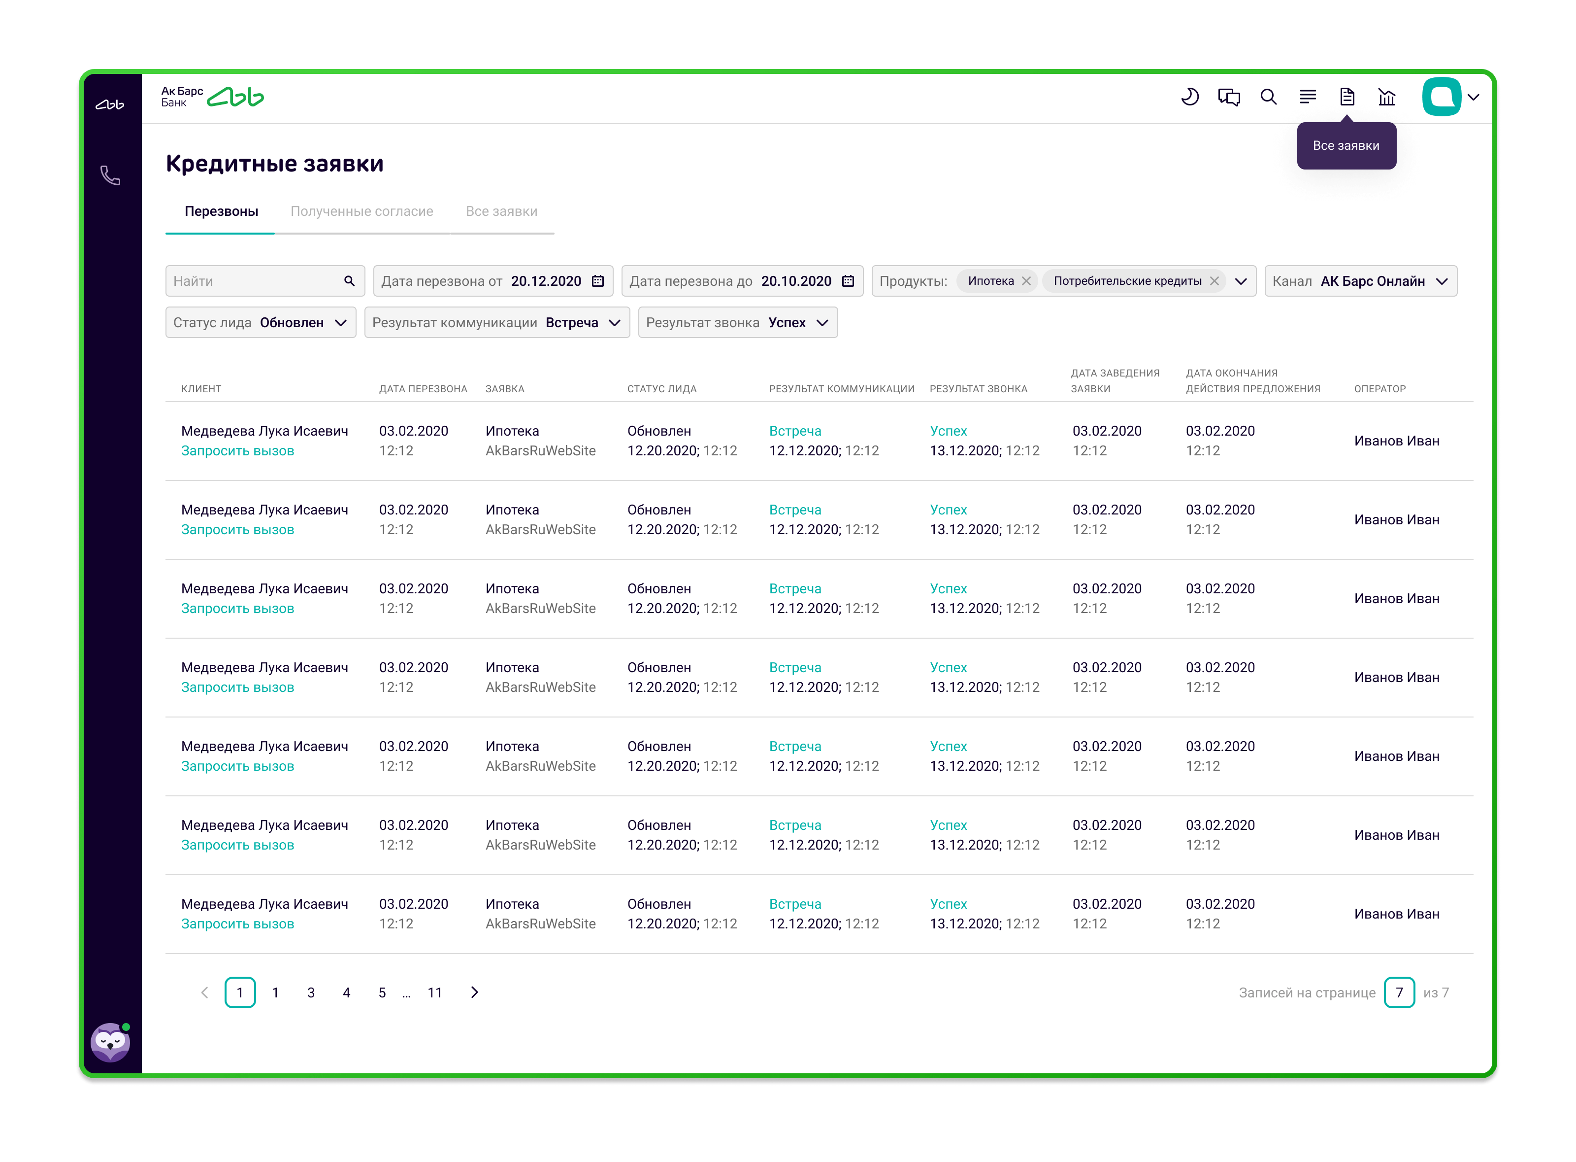Expand the 'Канал' dropdown
This screenshot has width=1576, height=1162.
[1442, 281]
